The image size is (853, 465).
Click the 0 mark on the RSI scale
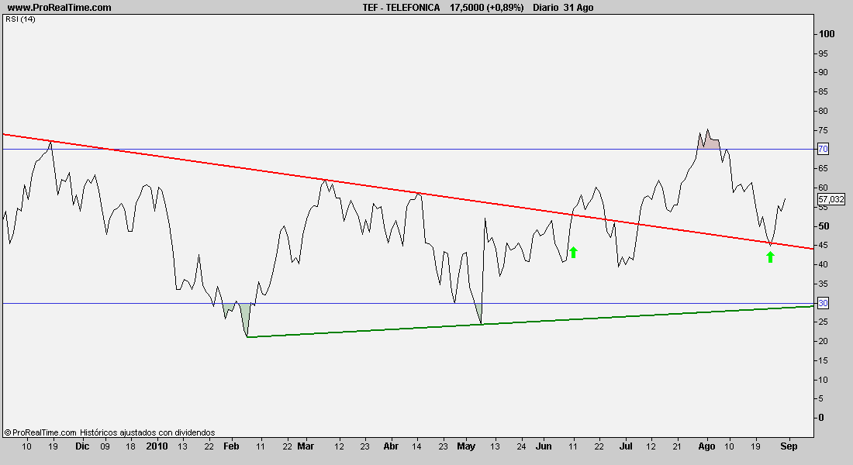coord(821,418)
